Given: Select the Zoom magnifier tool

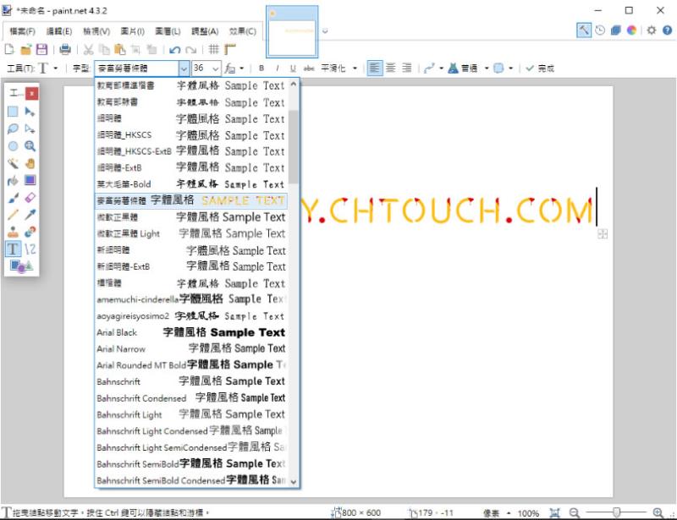Looking at the screenshot, I should (30, 146).
